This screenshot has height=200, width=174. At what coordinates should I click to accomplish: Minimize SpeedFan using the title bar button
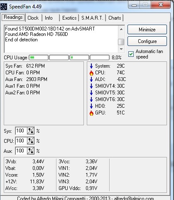[134, 5]
